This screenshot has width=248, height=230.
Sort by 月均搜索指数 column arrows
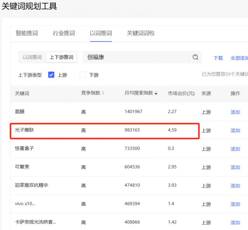pos(156,93)
